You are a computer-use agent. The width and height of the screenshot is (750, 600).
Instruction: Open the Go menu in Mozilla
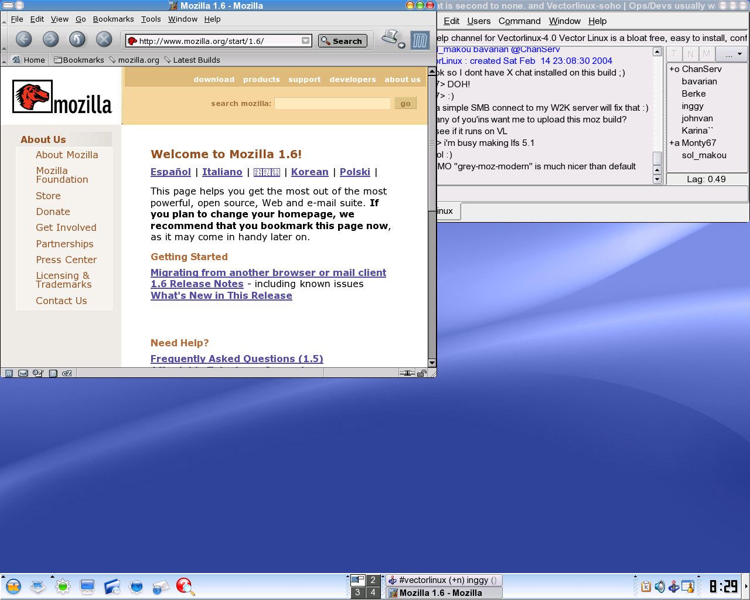(81, 19)
